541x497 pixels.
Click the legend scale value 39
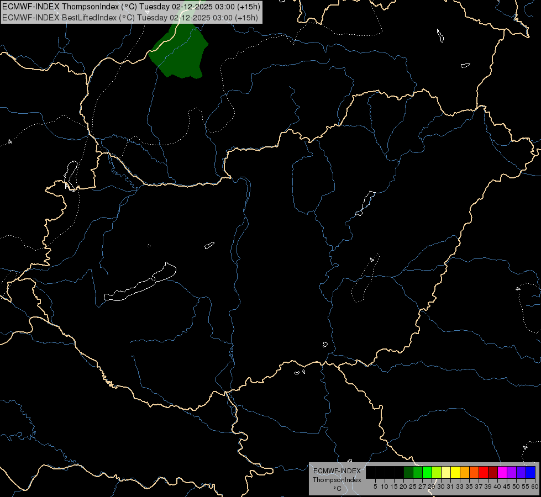click(x=488, y=487)
